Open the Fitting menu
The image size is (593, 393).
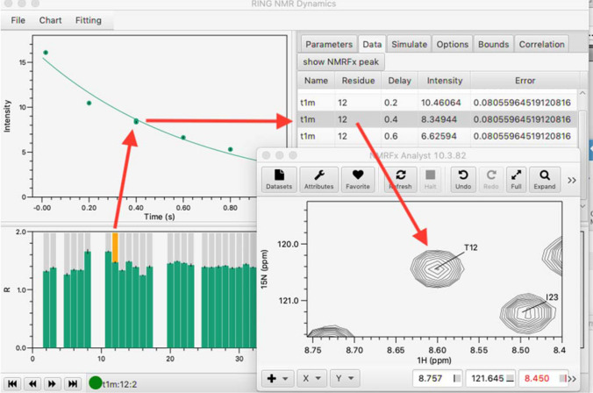[88, 20]
